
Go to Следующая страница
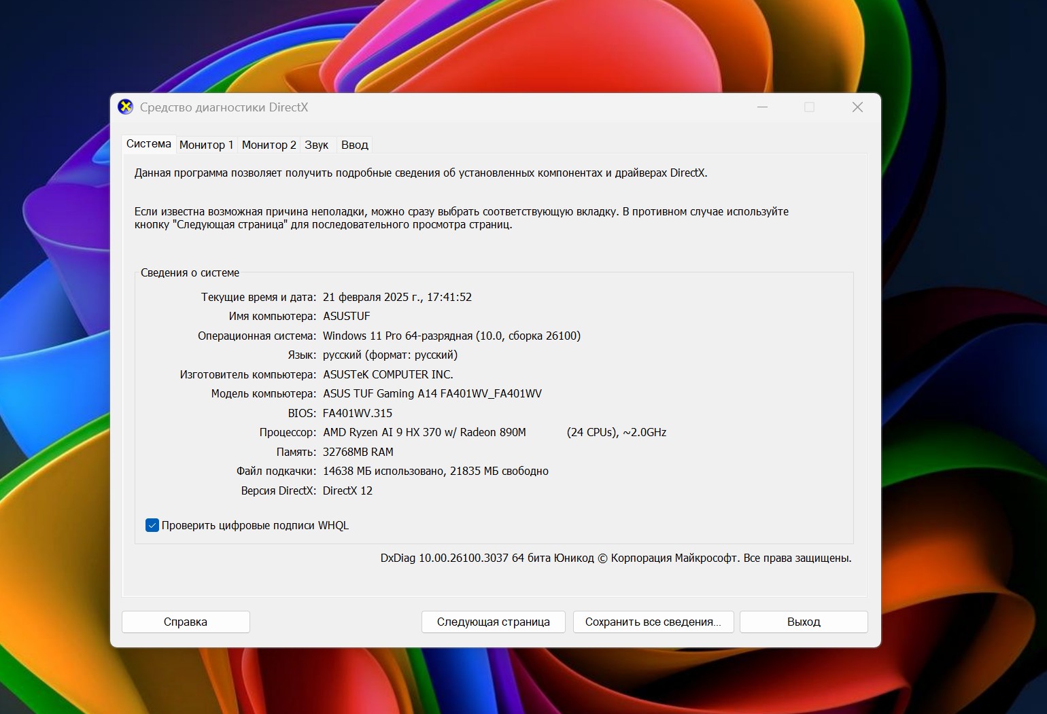(x=494, y=622)
